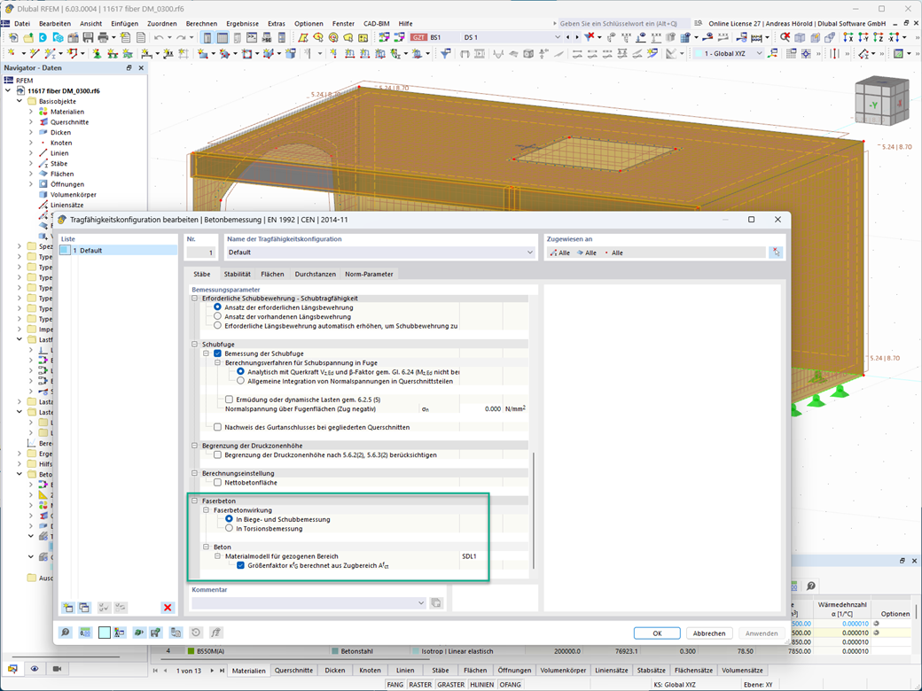Click the copy configuration icon below list
Screen dimensions: 922x691
click(84, 608)
